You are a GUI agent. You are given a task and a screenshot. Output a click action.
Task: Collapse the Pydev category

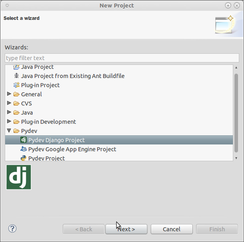(9, 131)
